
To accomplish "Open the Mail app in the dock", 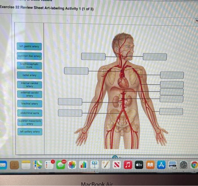I will (x=3, y=165).
